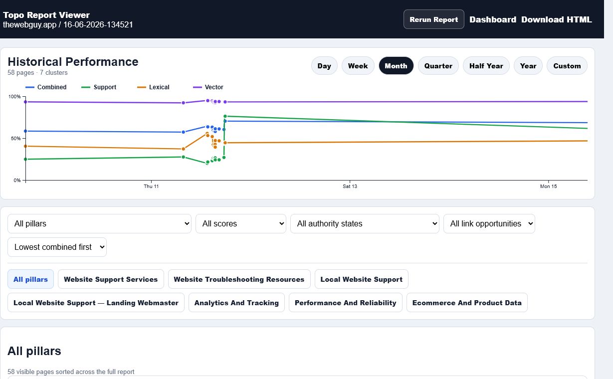Viewport: 613px width, 379px height.
Task: Filter by Local Website Support pillar
Action: click(362, 279)
